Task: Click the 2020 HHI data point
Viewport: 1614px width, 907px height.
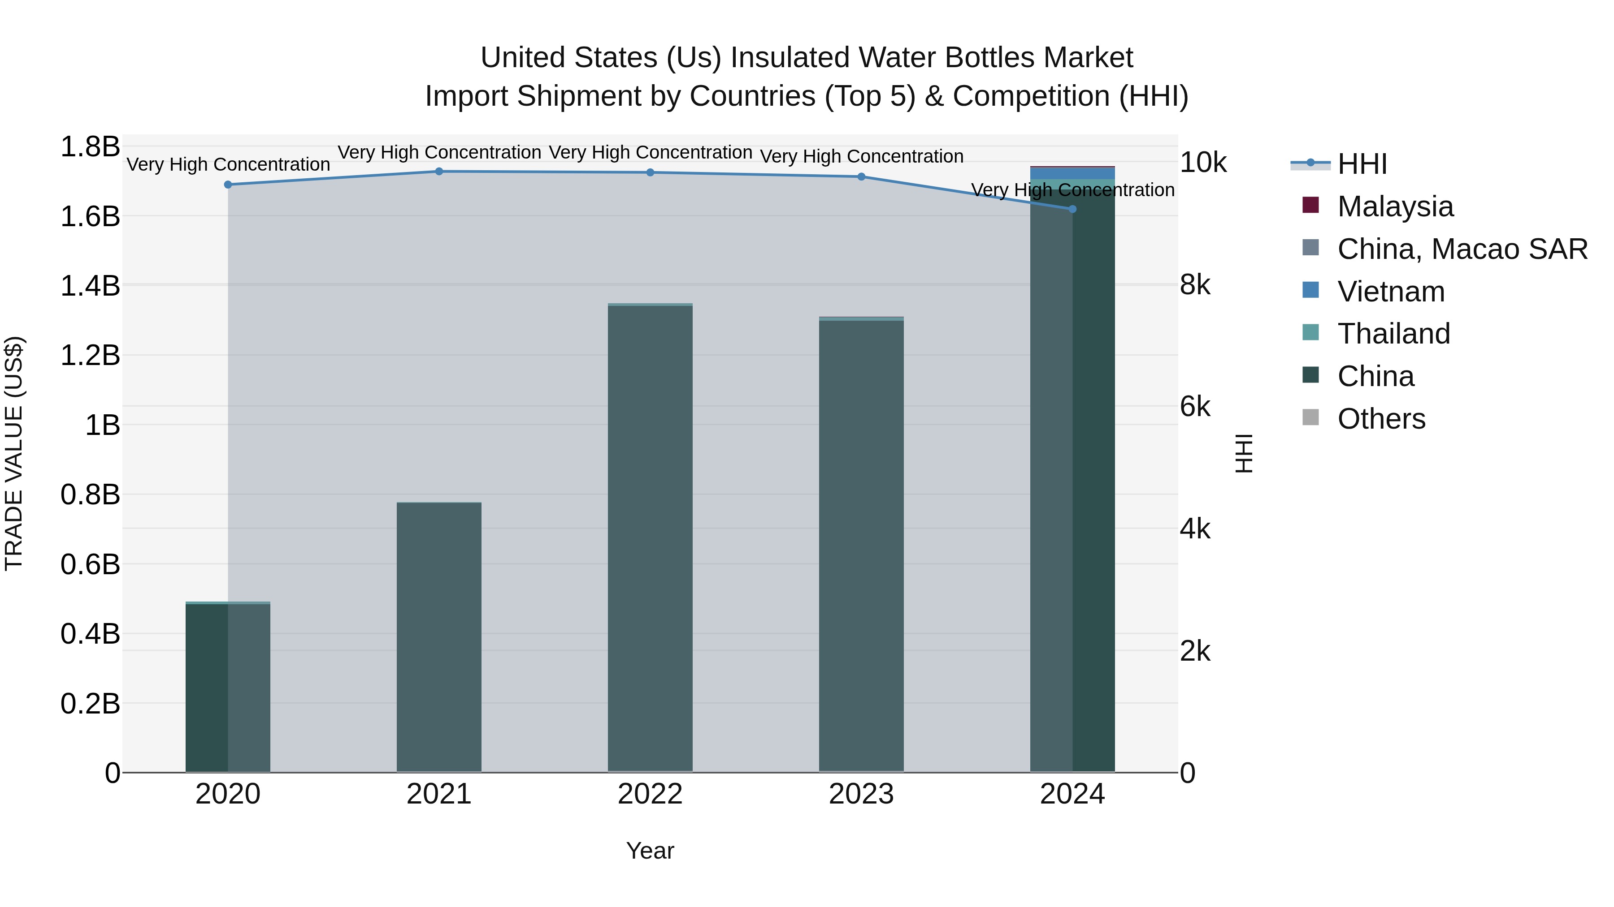Action: [228, 185]
